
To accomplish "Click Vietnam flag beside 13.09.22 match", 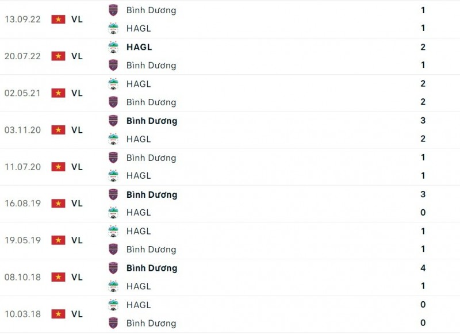I will pos(58,19).
